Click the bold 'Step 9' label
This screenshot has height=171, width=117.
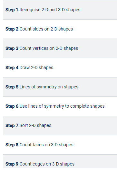click(x=12, y=164)
